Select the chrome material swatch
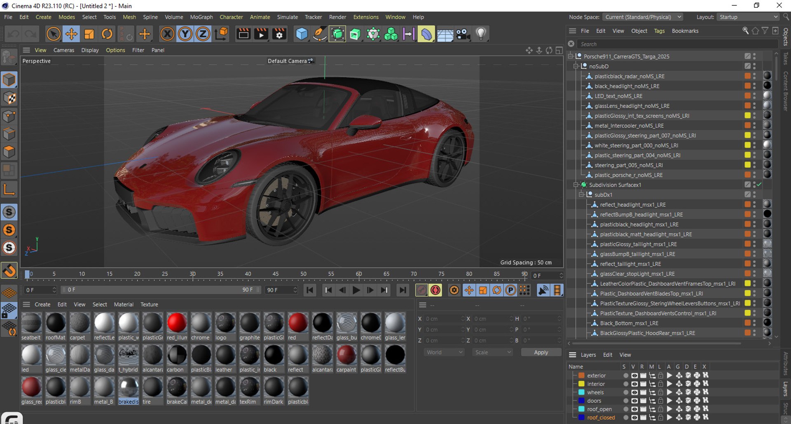Screen dimensions: 791x424 click(201, 323)
